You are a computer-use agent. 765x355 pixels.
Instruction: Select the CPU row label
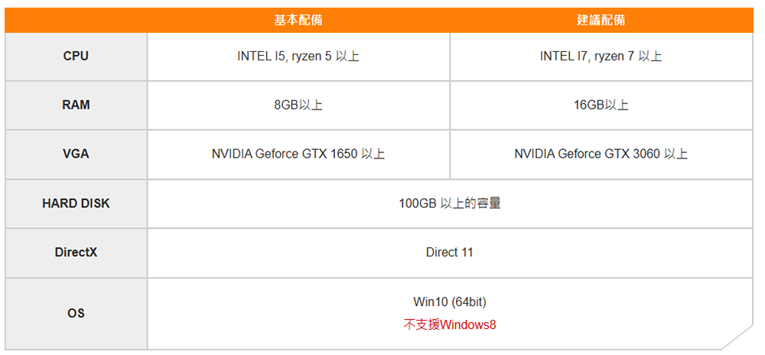point(76,57)
